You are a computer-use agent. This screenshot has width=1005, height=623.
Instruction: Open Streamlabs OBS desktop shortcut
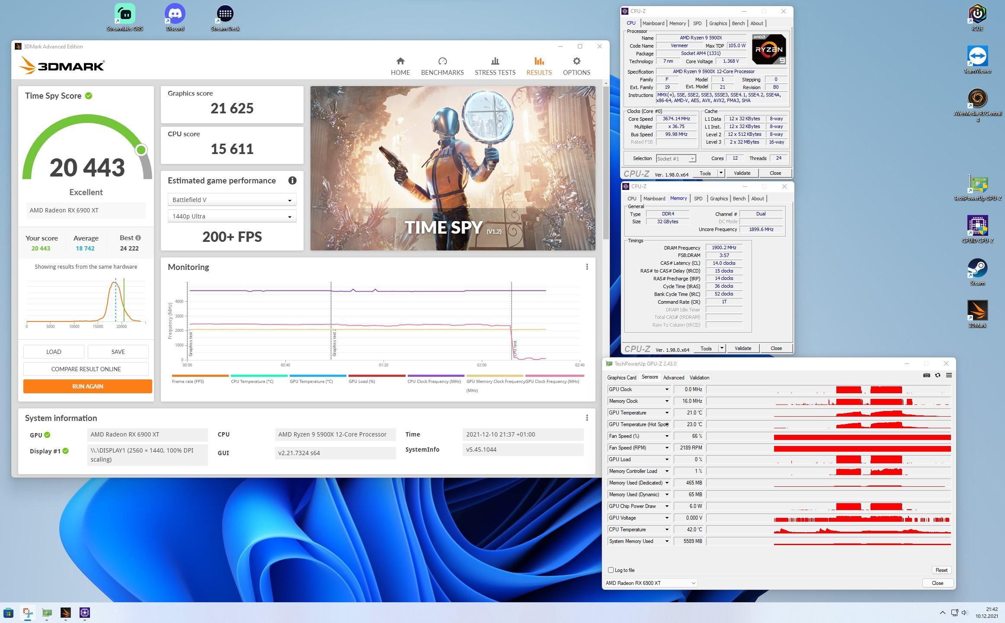tap(125, 17)
